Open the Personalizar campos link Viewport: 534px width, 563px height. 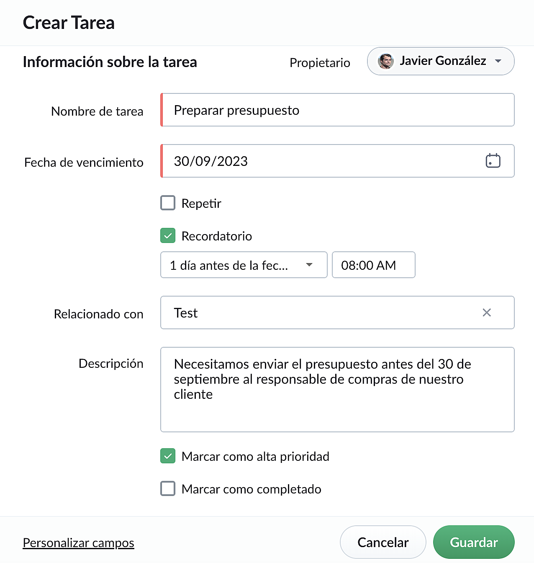[78, 542]
